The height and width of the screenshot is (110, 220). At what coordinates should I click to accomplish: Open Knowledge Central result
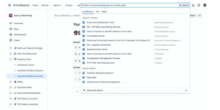pos(95,36)
